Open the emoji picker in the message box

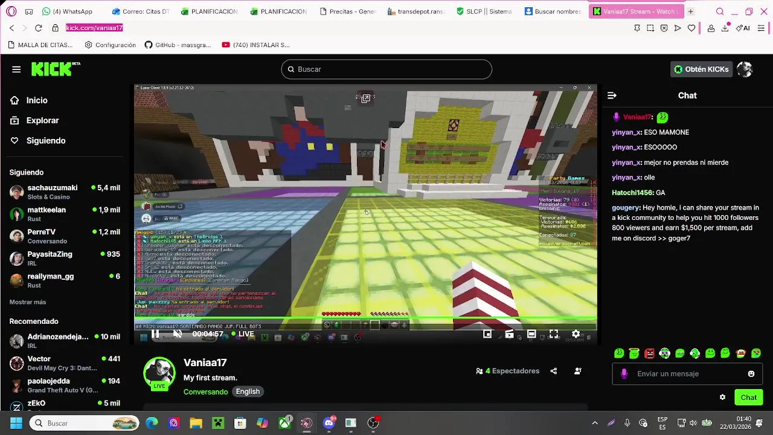point(751,374)
